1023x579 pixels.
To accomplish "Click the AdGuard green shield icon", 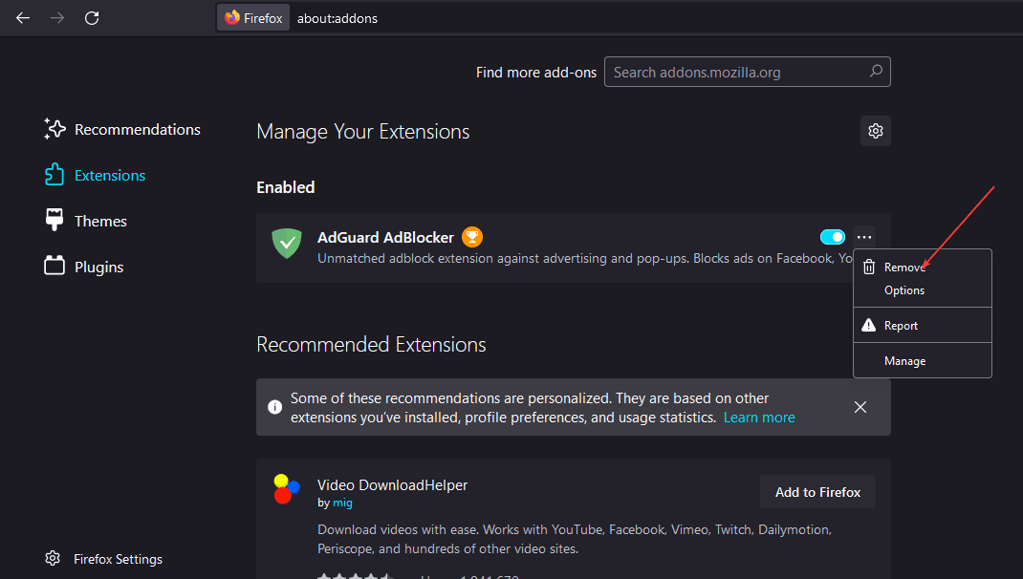I will [287, 244].
